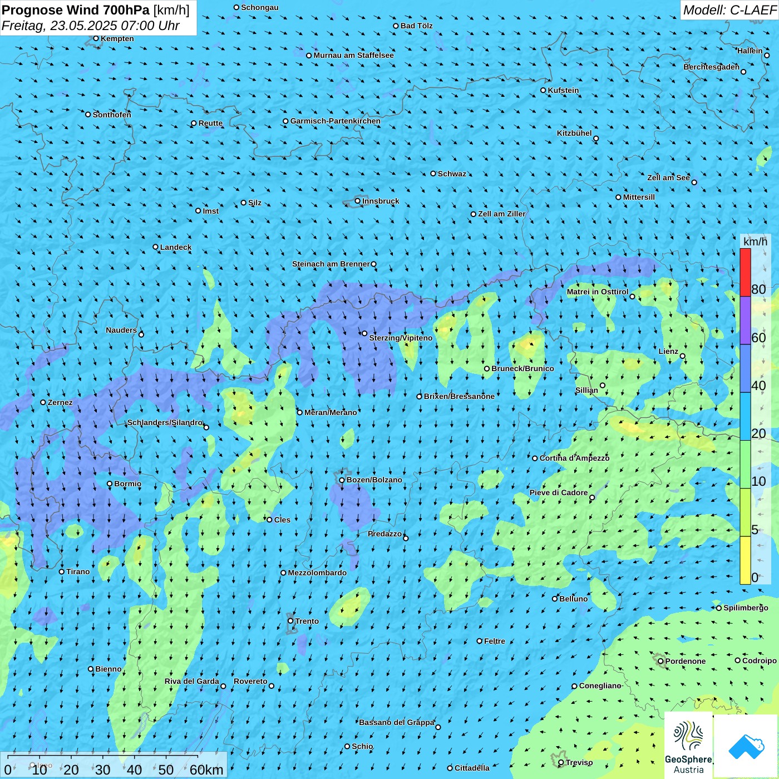
Task: Click the 'Schongau' label
Action: click(x=260, y=7)
